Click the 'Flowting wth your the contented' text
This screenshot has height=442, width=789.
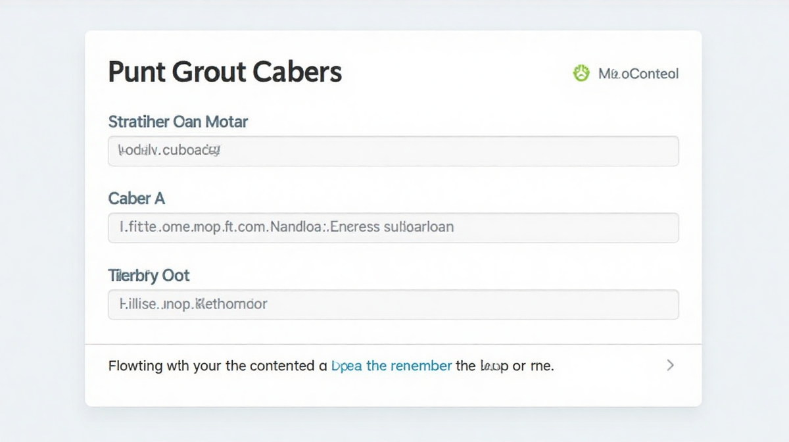point(212,366)
